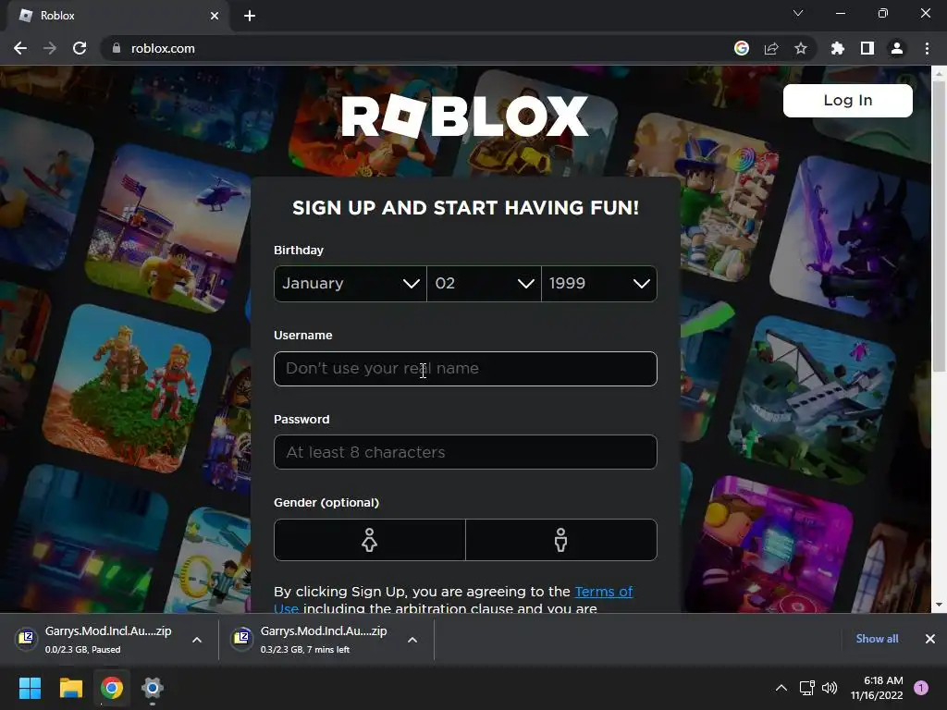The height and width of the screenshot is (710, 947).
Task: Open the Chrome extensions puzzle menu
Action: pos(837,48)
